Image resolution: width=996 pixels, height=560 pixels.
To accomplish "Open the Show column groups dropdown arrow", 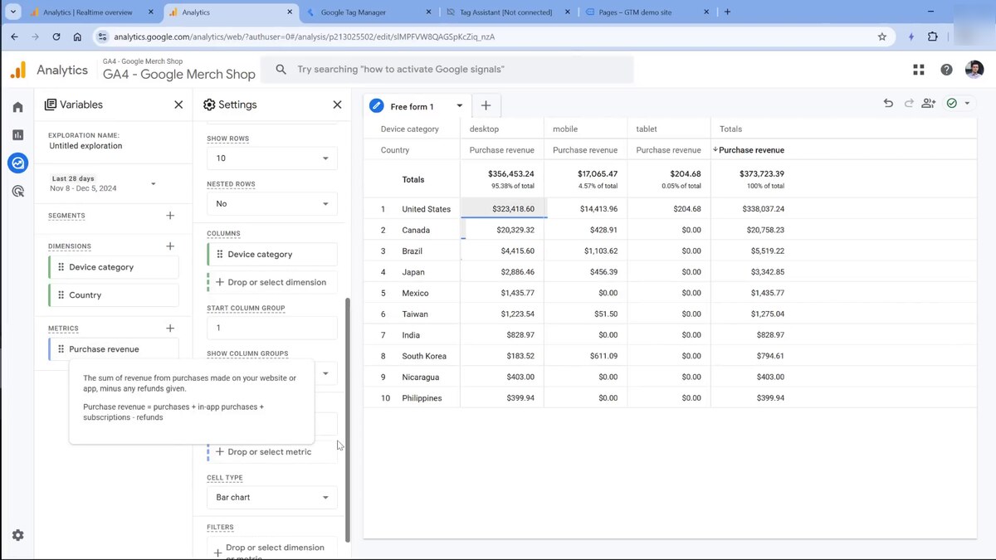I will (325, 373).
